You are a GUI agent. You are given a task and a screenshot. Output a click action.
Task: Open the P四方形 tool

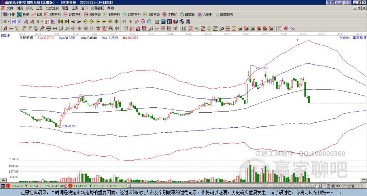(53, 14)
